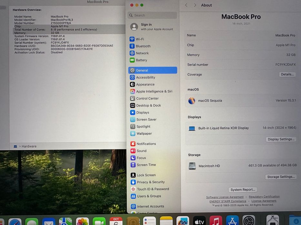
Task: Launch Photos from the Dock
Action: [x=82, y=222]
